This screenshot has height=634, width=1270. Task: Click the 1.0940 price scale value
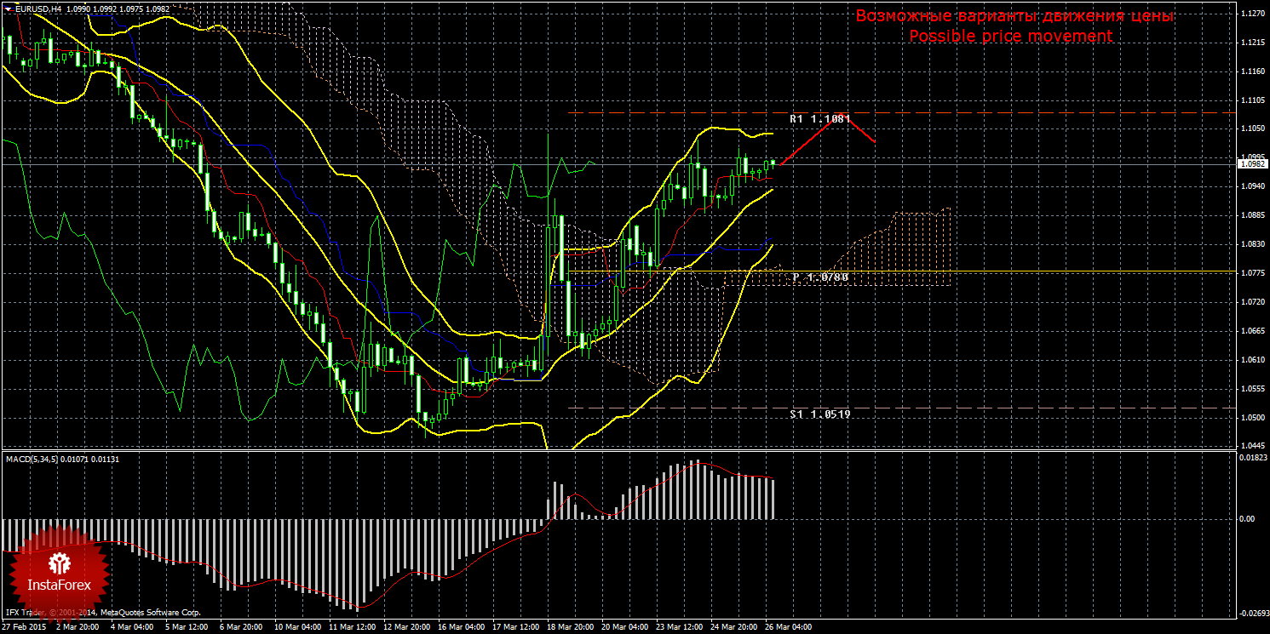[1251, 187]
